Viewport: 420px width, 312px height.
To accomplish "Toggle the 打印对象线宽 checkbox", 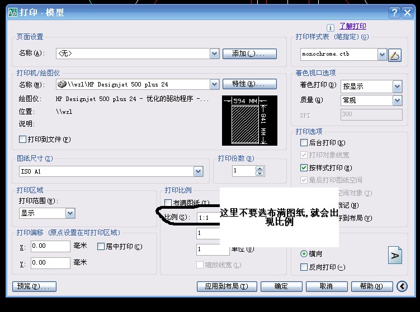I will pyautogui.click(x=304, y=155).
